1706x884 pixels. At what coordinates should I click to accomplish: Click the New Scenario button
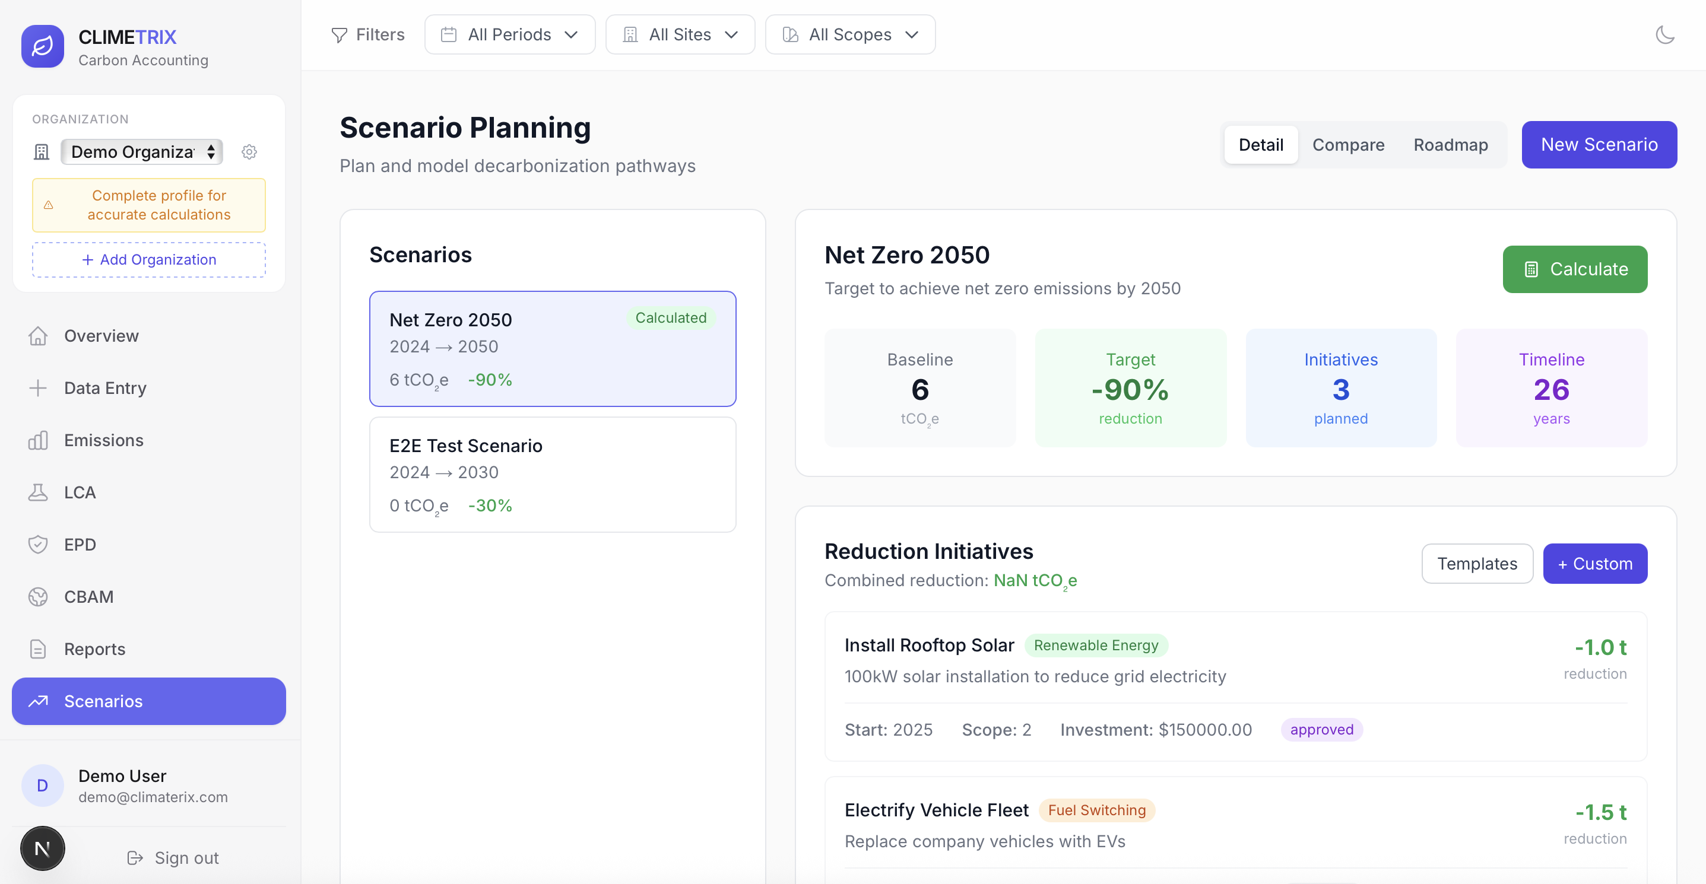1599,144
